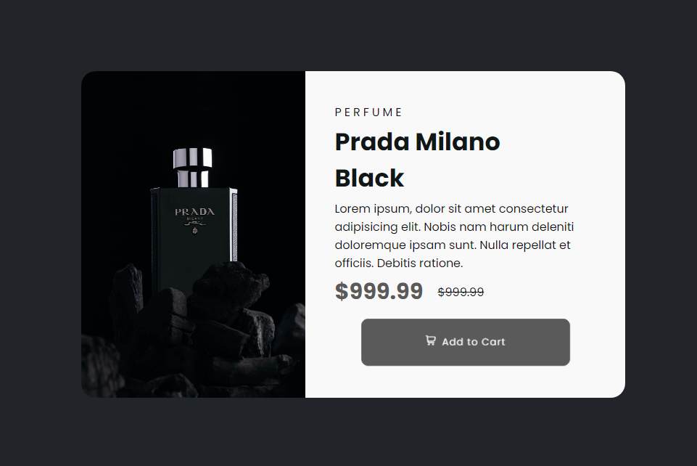Click the Lorem ipsum description first line
This screenshot has height=466, width=697.
click(x=451, y=209)
